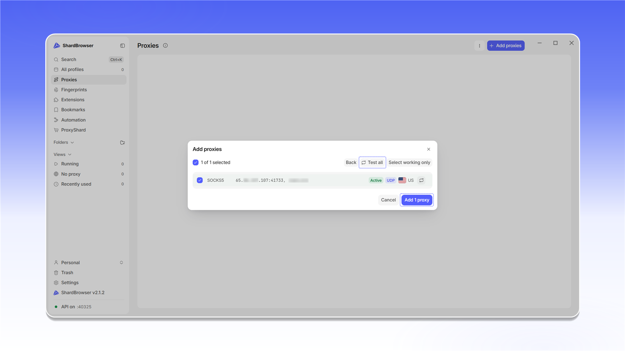Image resolution: width=625 pixels, height=351 pixels.
Task: Collapse the Views section
Action: pos(62,154)
